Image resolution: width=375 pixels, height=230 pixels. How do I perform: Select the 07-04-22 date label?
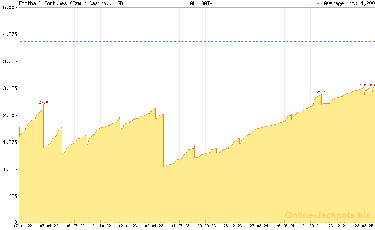pos(49,226)
